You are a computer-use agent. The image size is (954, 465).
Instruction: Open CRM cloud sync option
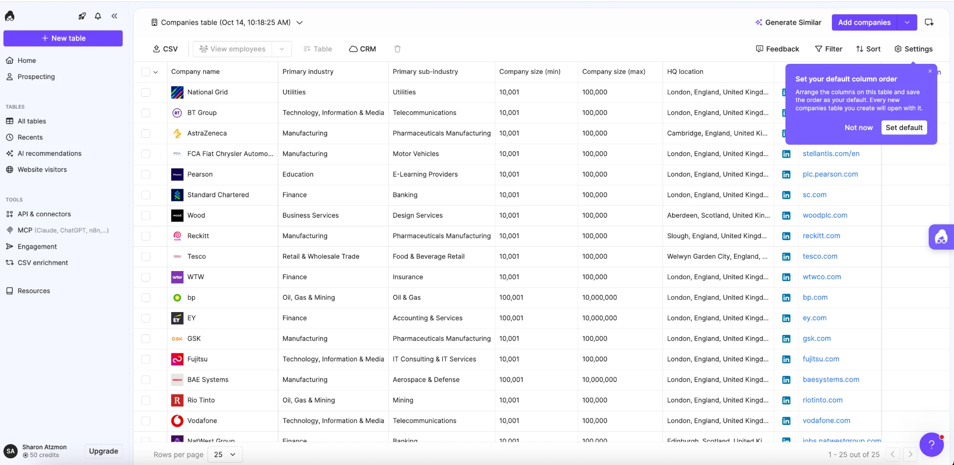(363, 49)
